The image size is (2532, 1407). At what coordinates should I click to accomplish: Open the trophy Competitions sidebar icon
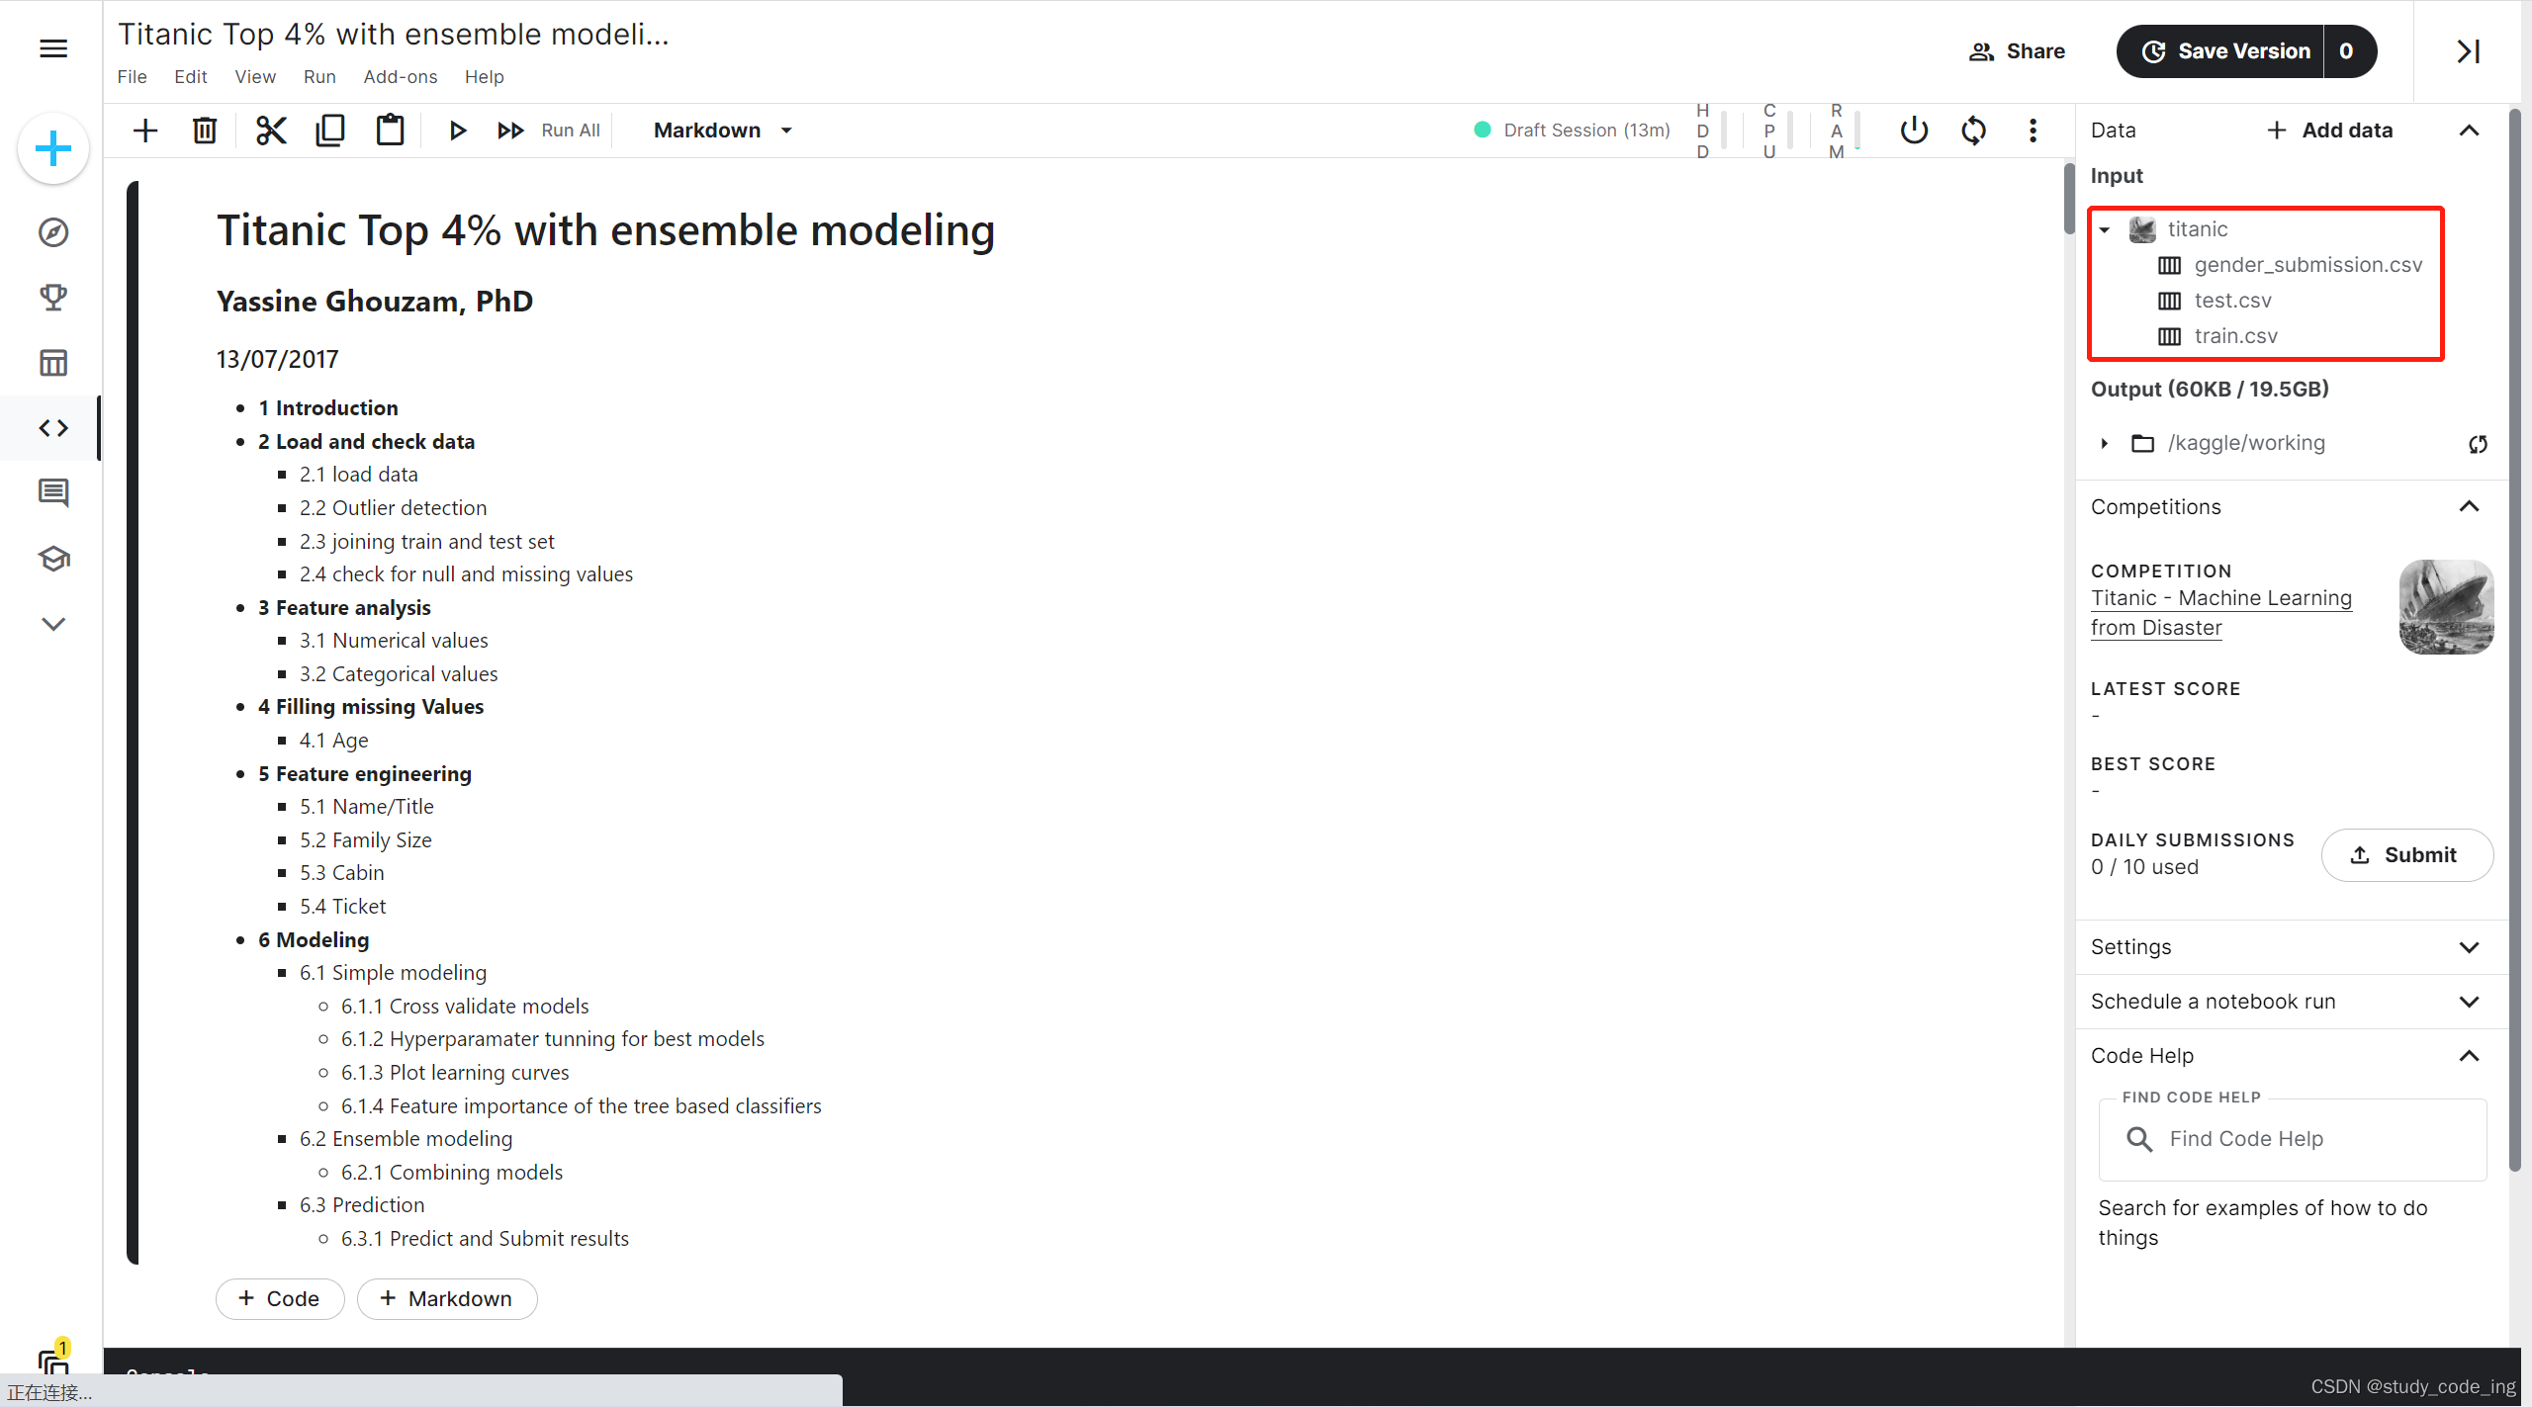tap(53, 297)
